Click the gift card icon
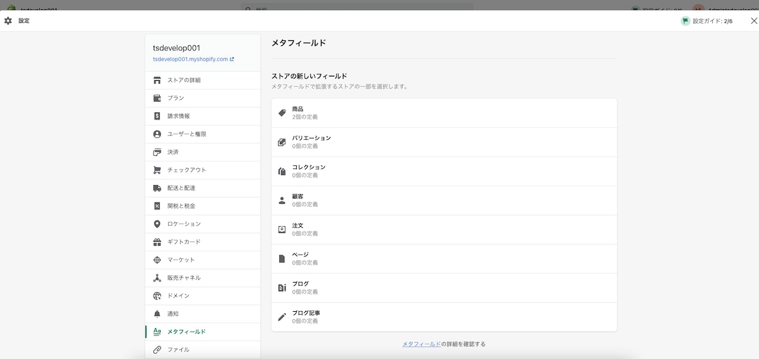759x359 pixels. coord(157,242)
